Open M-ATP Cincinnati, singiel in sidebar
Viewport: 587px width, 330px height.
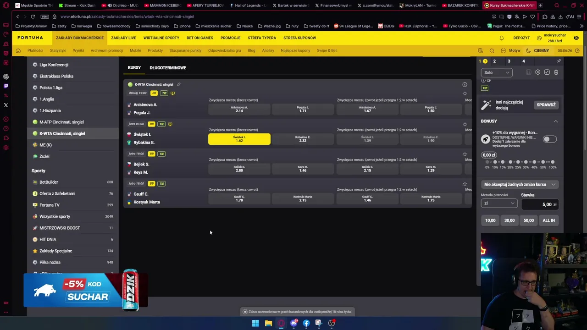[x=61, y=122]
